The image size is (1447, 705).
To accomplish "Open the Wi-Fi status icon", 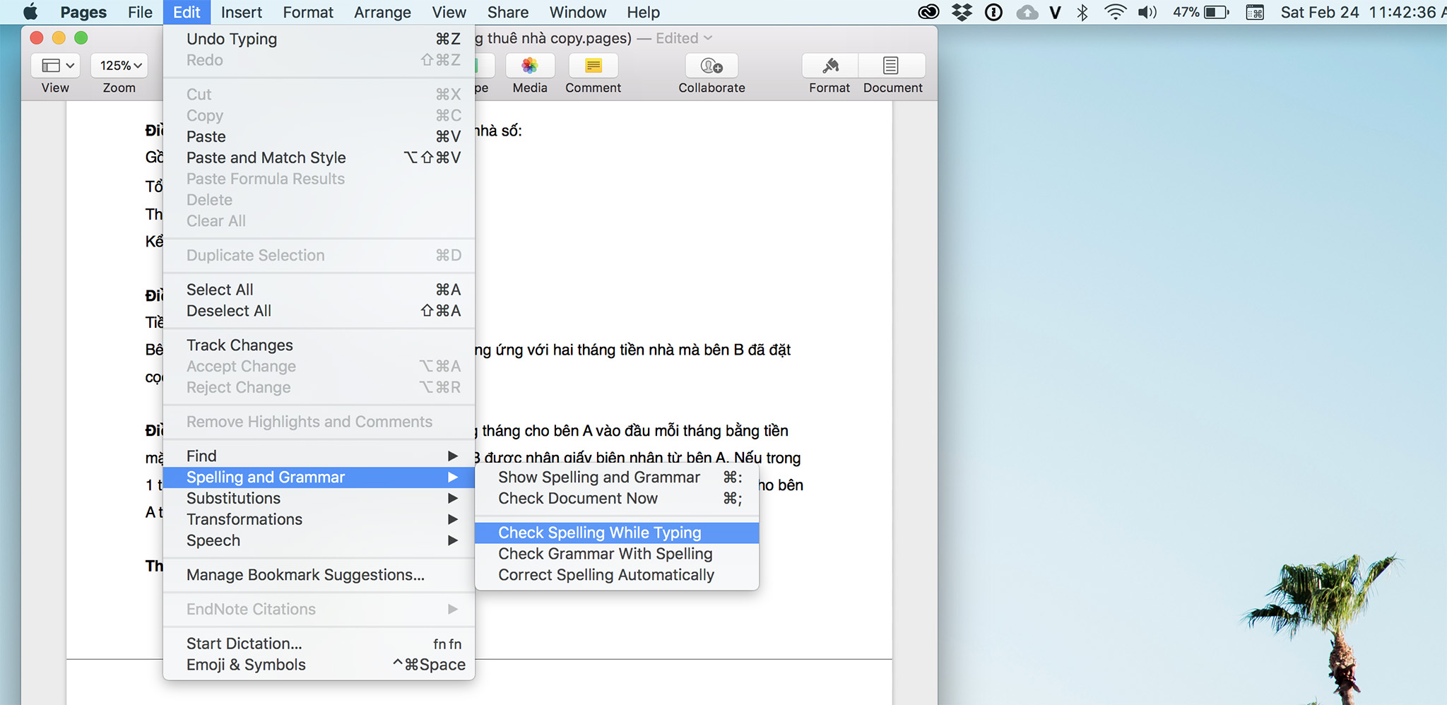I will point(1115,12).
